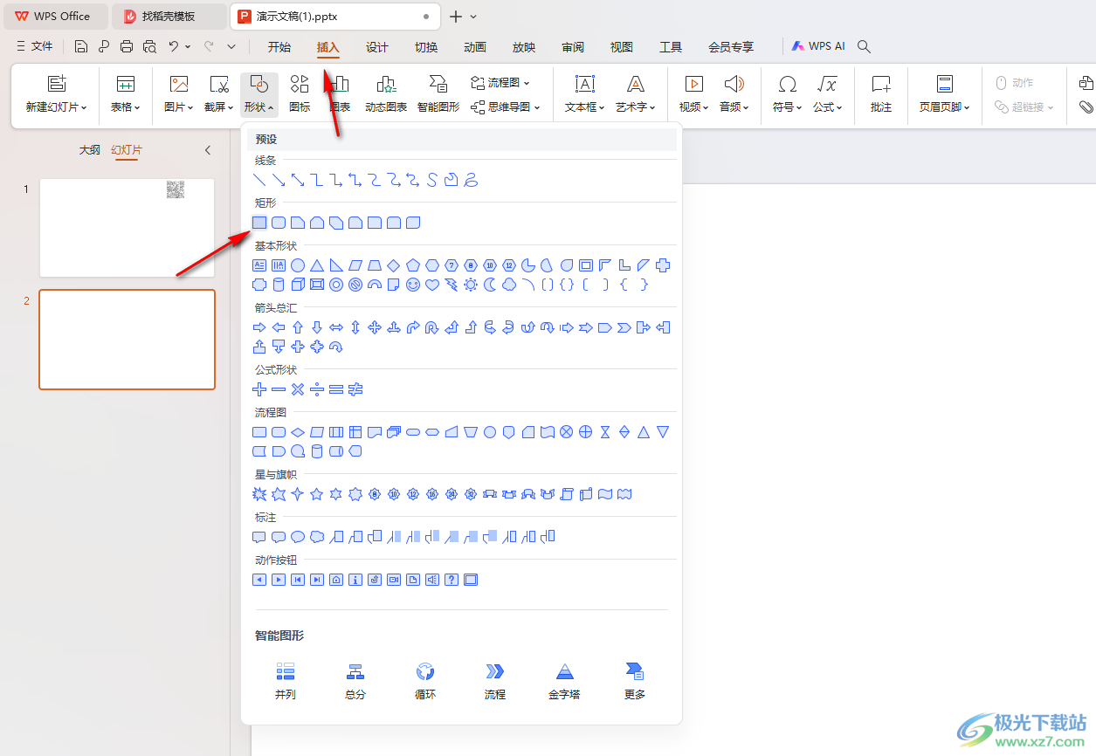Insert Parallel (并列) smart graphic
Screen dimensions: 1096x756
point(286,682)
